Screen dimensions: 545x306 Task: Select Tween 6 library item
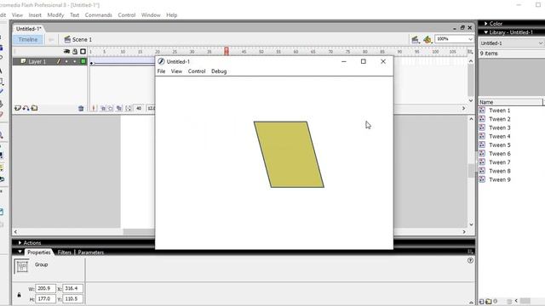[499, 154]
